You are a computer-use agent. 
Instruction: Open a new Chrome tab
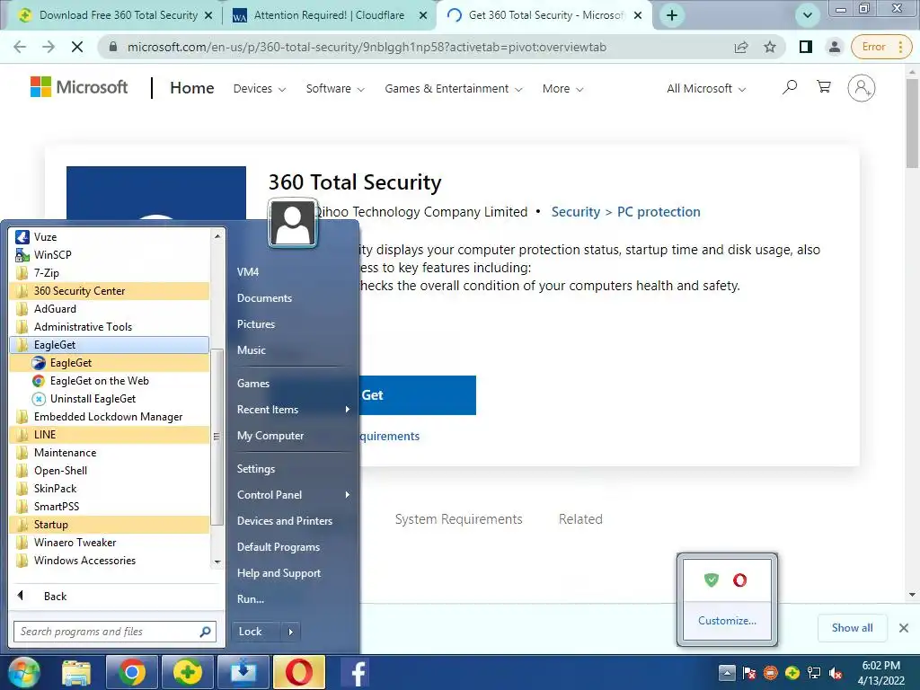(x=672, y=15)
